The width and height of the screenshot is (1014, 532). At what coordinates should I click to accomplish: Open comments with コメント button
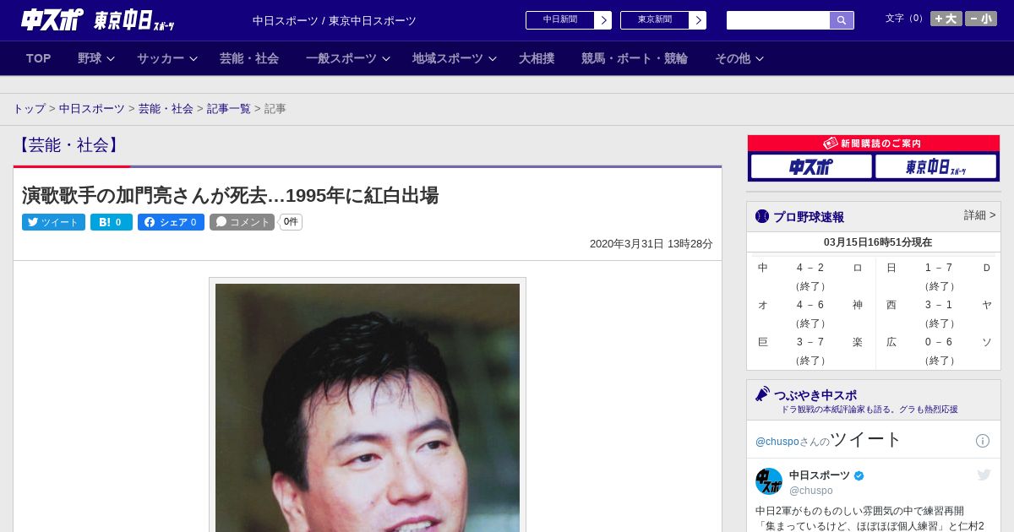(242, 222)
